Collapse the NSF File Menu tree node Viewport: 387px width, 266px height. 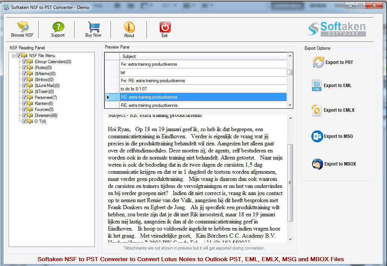(x=13, y=56)
